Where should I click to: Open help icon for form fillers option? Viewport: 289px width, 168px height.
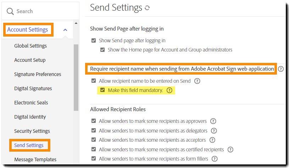[x=214, y=159]
